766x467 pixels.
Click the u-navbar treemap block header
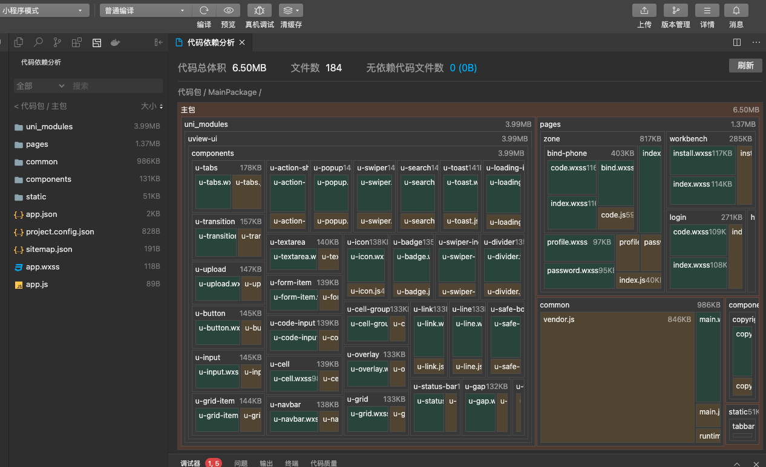tap(304, 404)
